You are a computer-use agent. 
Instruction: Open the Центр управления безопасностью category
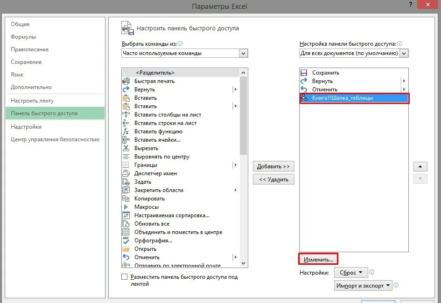pyautogui.click(x=55, y=139)
